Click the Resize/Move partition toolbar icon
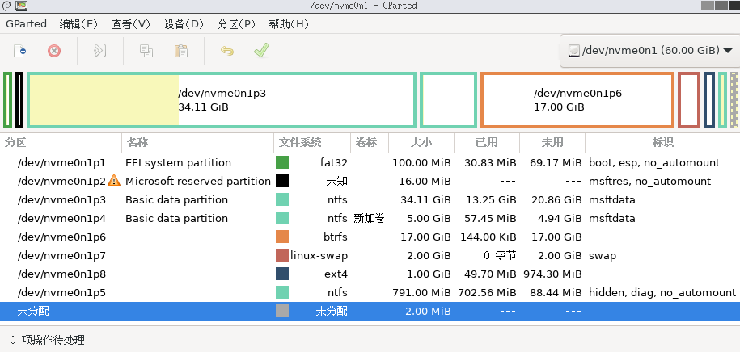 99,50
